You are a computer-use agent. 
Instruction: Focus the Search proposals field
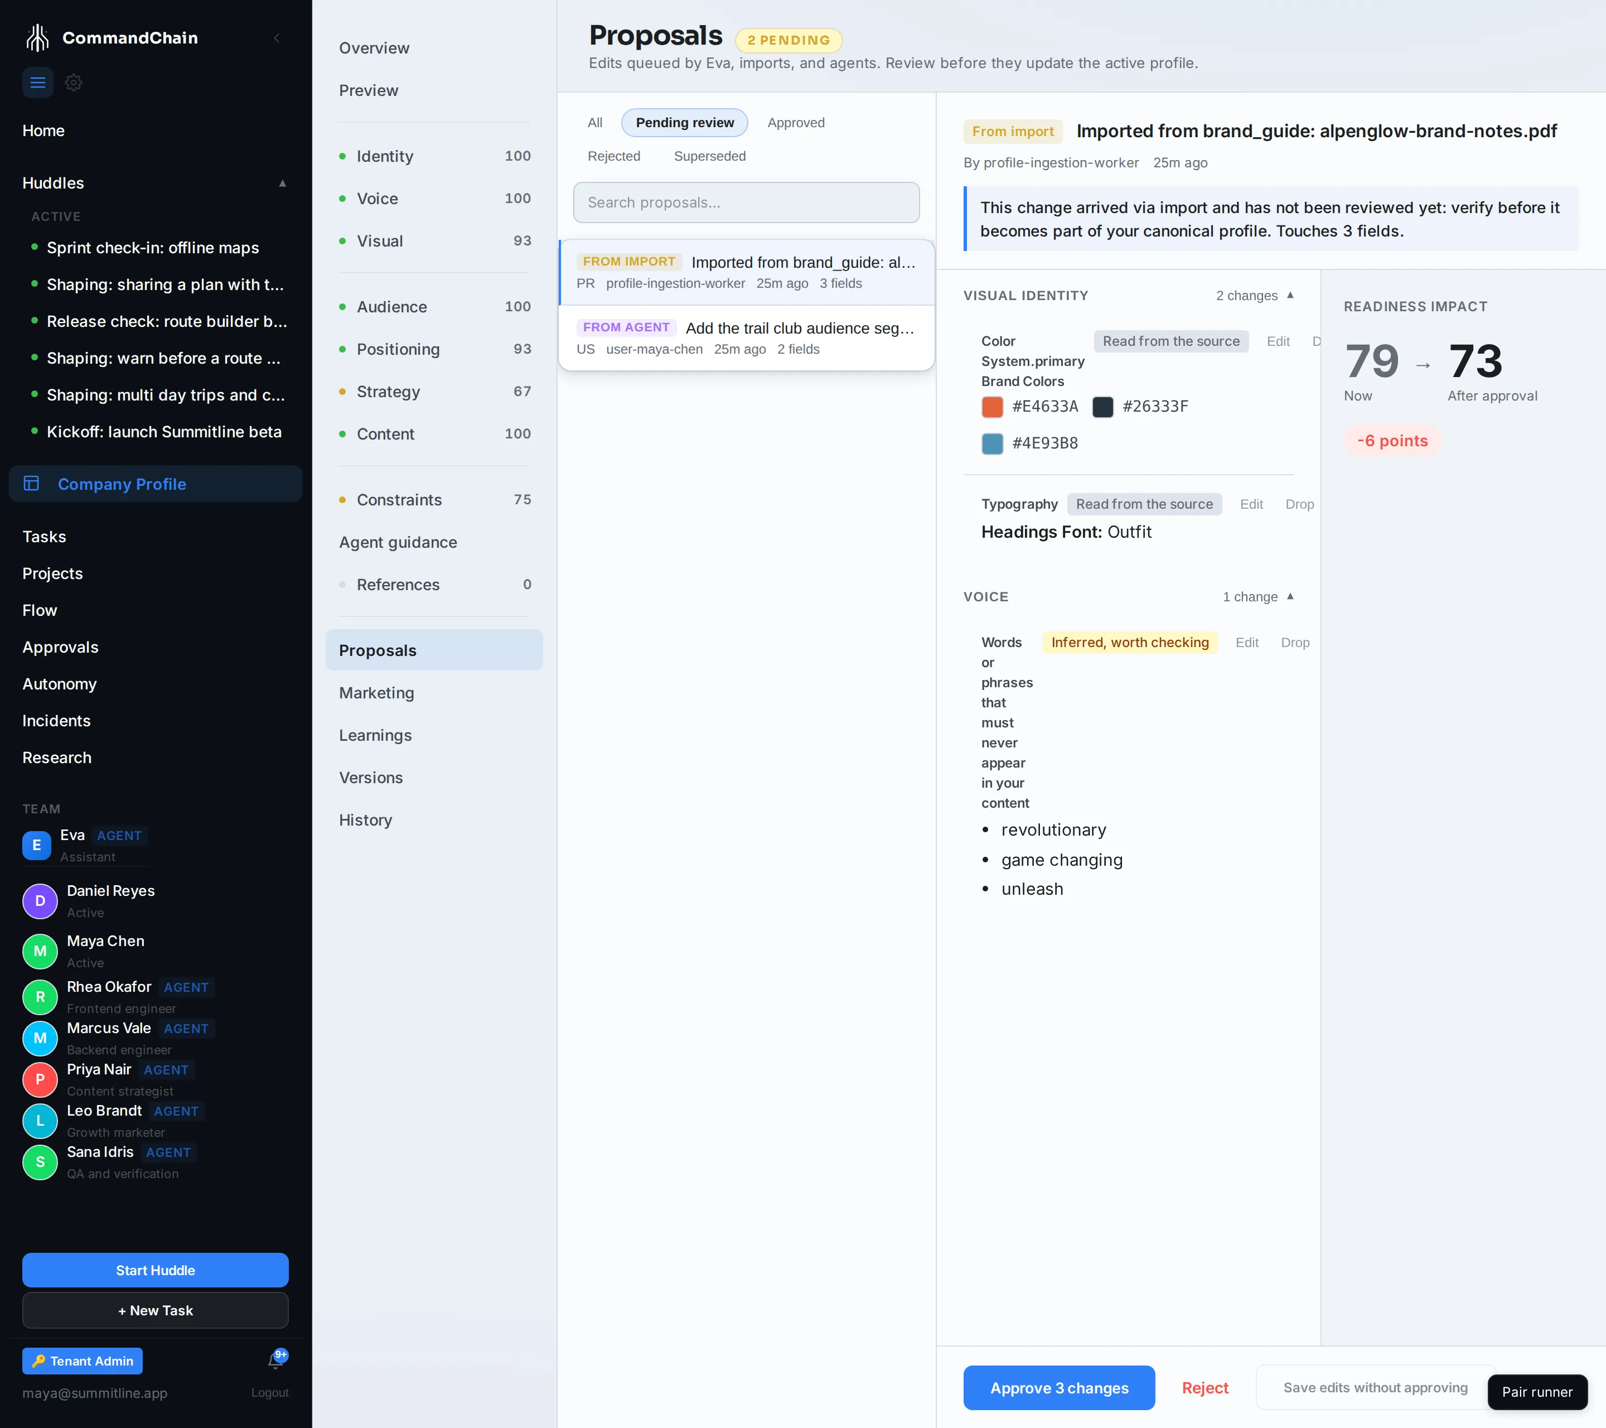click(x=747, y=203)
